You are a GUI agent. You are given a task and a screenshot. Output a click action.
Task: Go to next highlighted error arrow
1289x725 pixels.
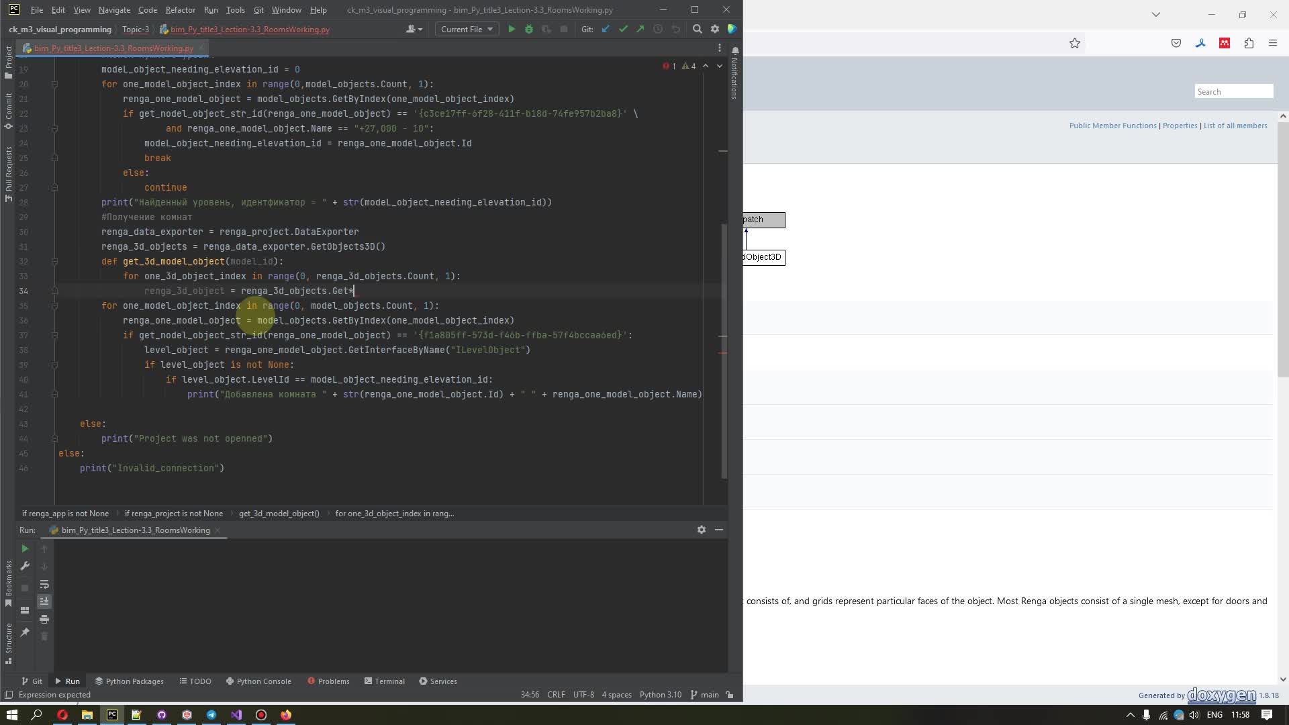[719, 66]
